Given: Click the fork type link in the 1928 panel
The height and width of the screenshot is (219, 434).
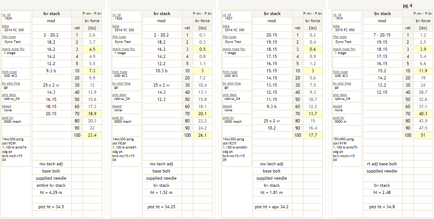Looking at the screenshot, I should (x=120, y=72).
